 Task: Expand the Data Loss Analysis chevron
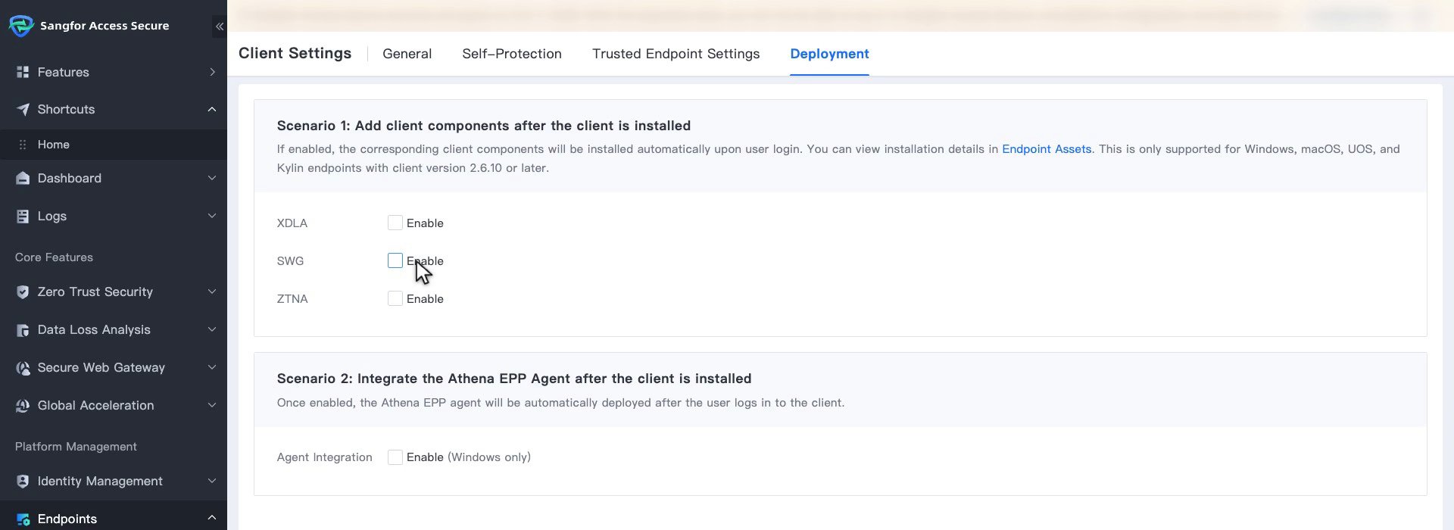[x=212, y=329]
